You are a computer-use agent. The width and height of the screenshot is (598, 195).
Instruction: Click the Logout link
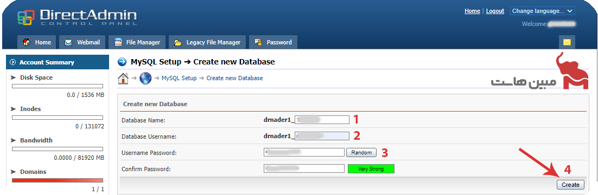click(495, 11)
